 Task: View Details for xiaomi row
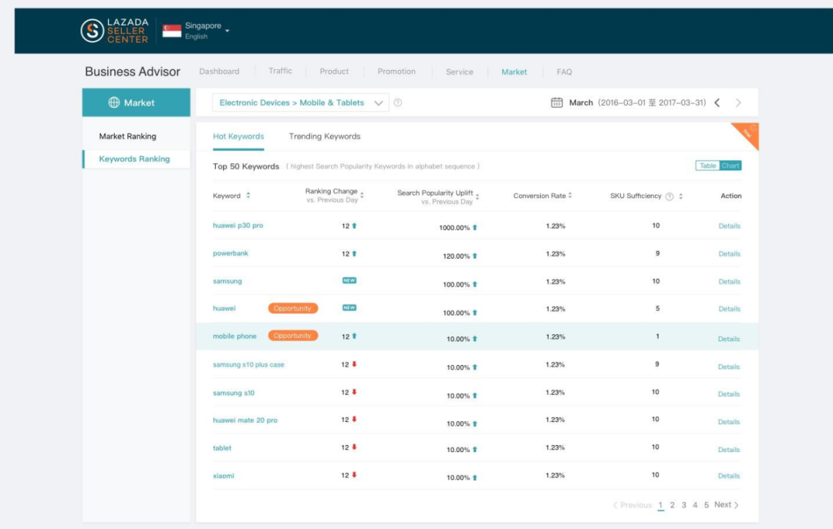(x=729, y=476)
